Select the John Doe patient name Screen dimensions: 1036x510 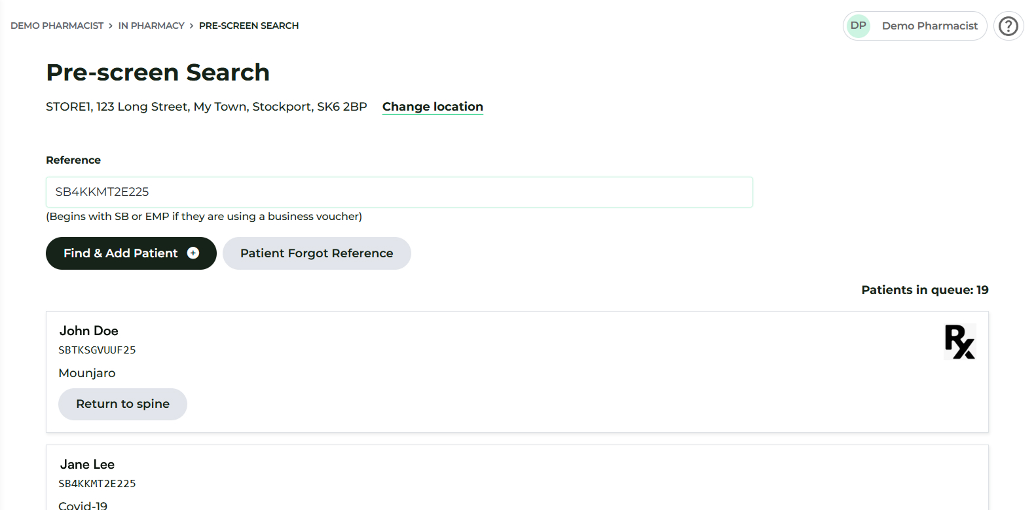[89, 331]
